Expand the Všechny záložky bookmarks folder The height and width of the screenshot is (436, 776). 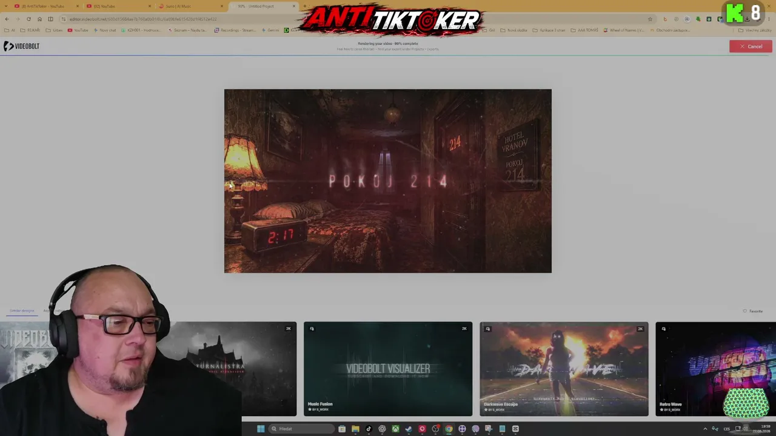point(755,30)
